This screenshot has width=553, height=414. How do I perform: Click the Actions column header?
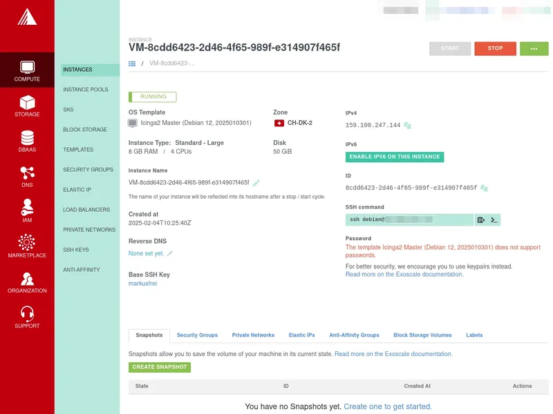pos(522,386)
